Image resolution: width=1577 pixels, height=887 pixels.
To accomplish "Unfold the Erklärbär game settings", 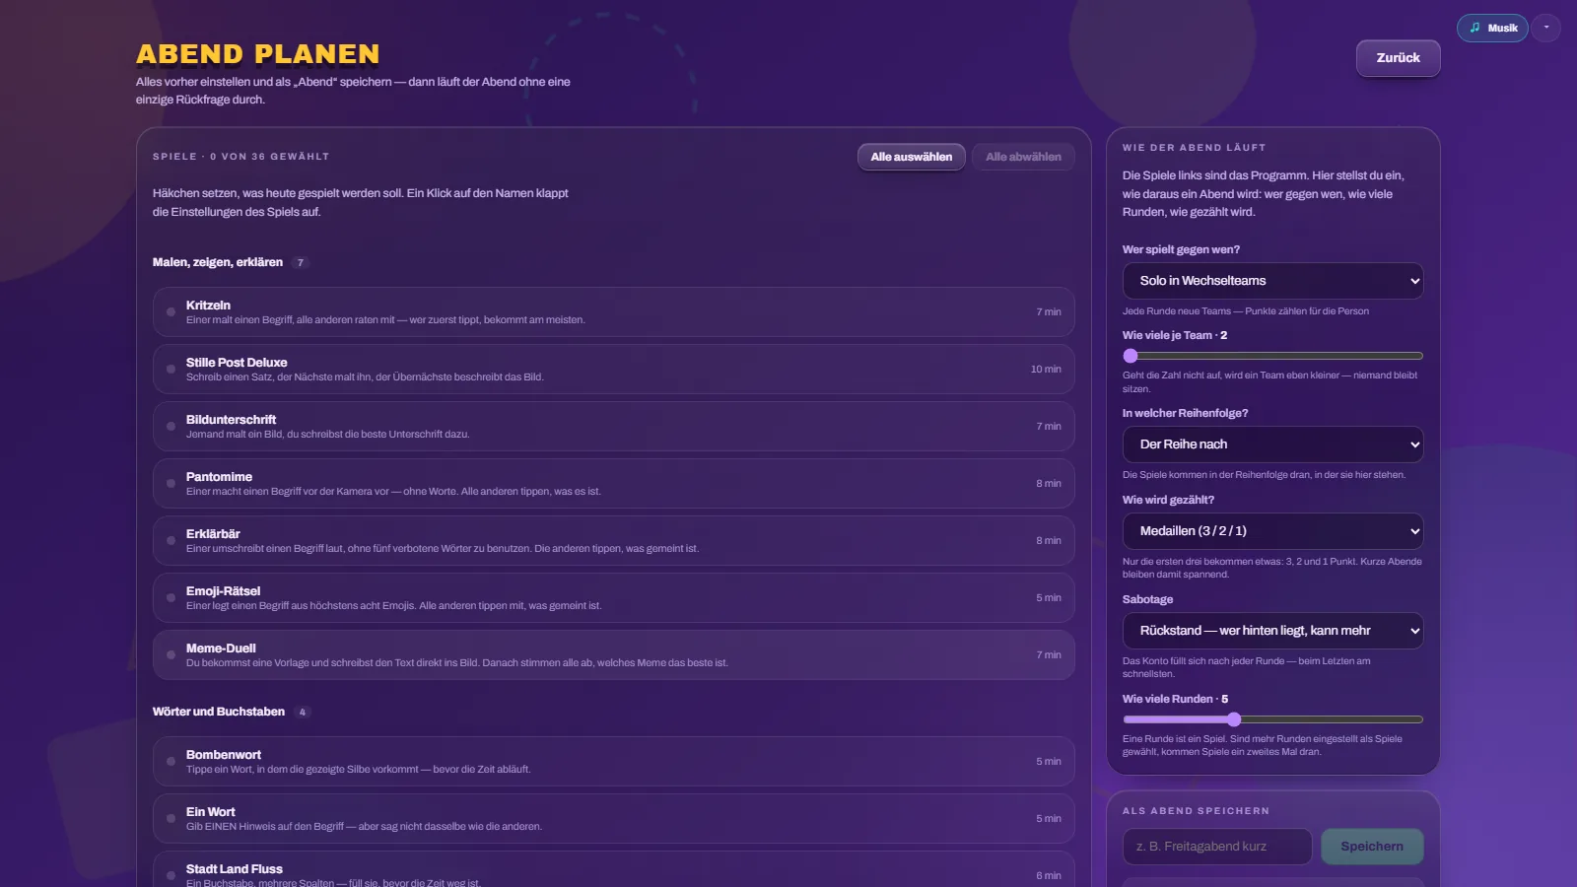I will coord(213,534).
